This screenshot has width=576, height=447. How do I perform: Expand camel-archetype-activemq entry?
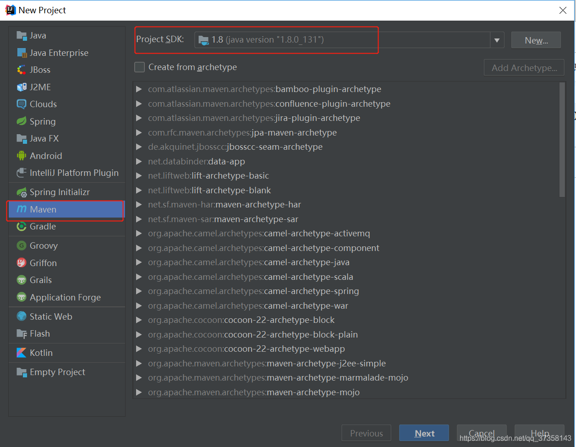click(139, 234)
